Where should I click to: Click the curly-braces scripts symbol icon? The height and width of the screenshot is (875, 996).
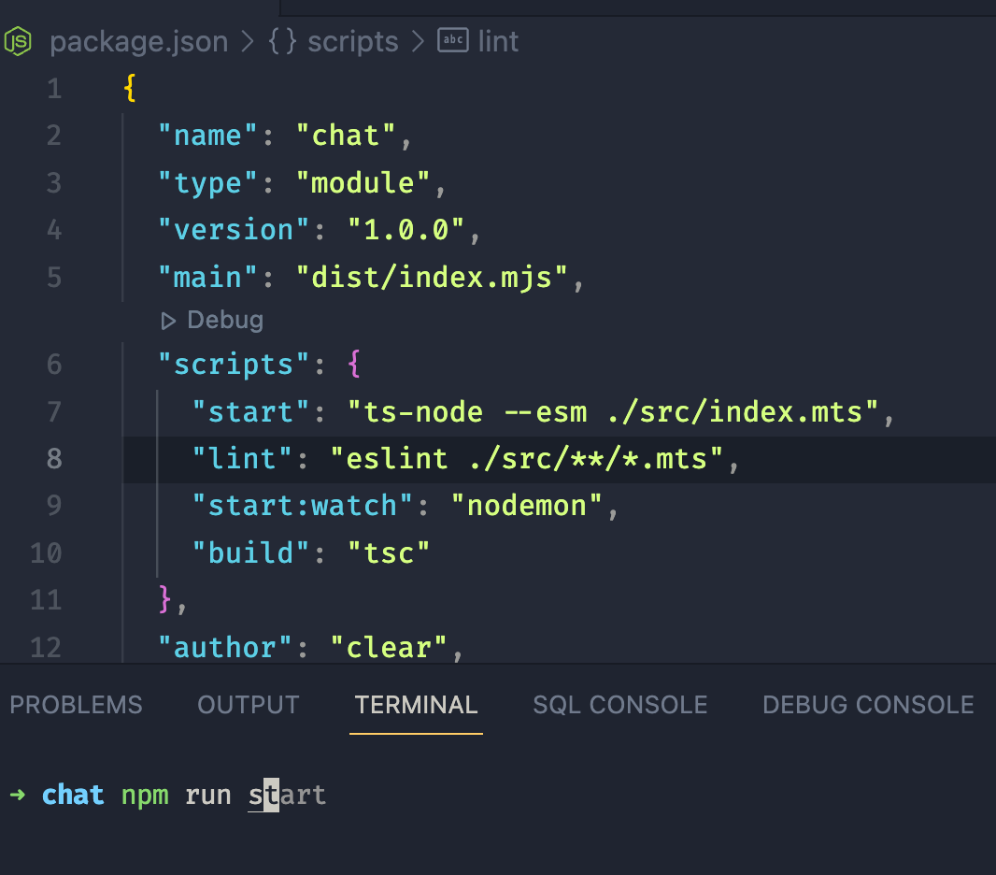tap(280, 40)
